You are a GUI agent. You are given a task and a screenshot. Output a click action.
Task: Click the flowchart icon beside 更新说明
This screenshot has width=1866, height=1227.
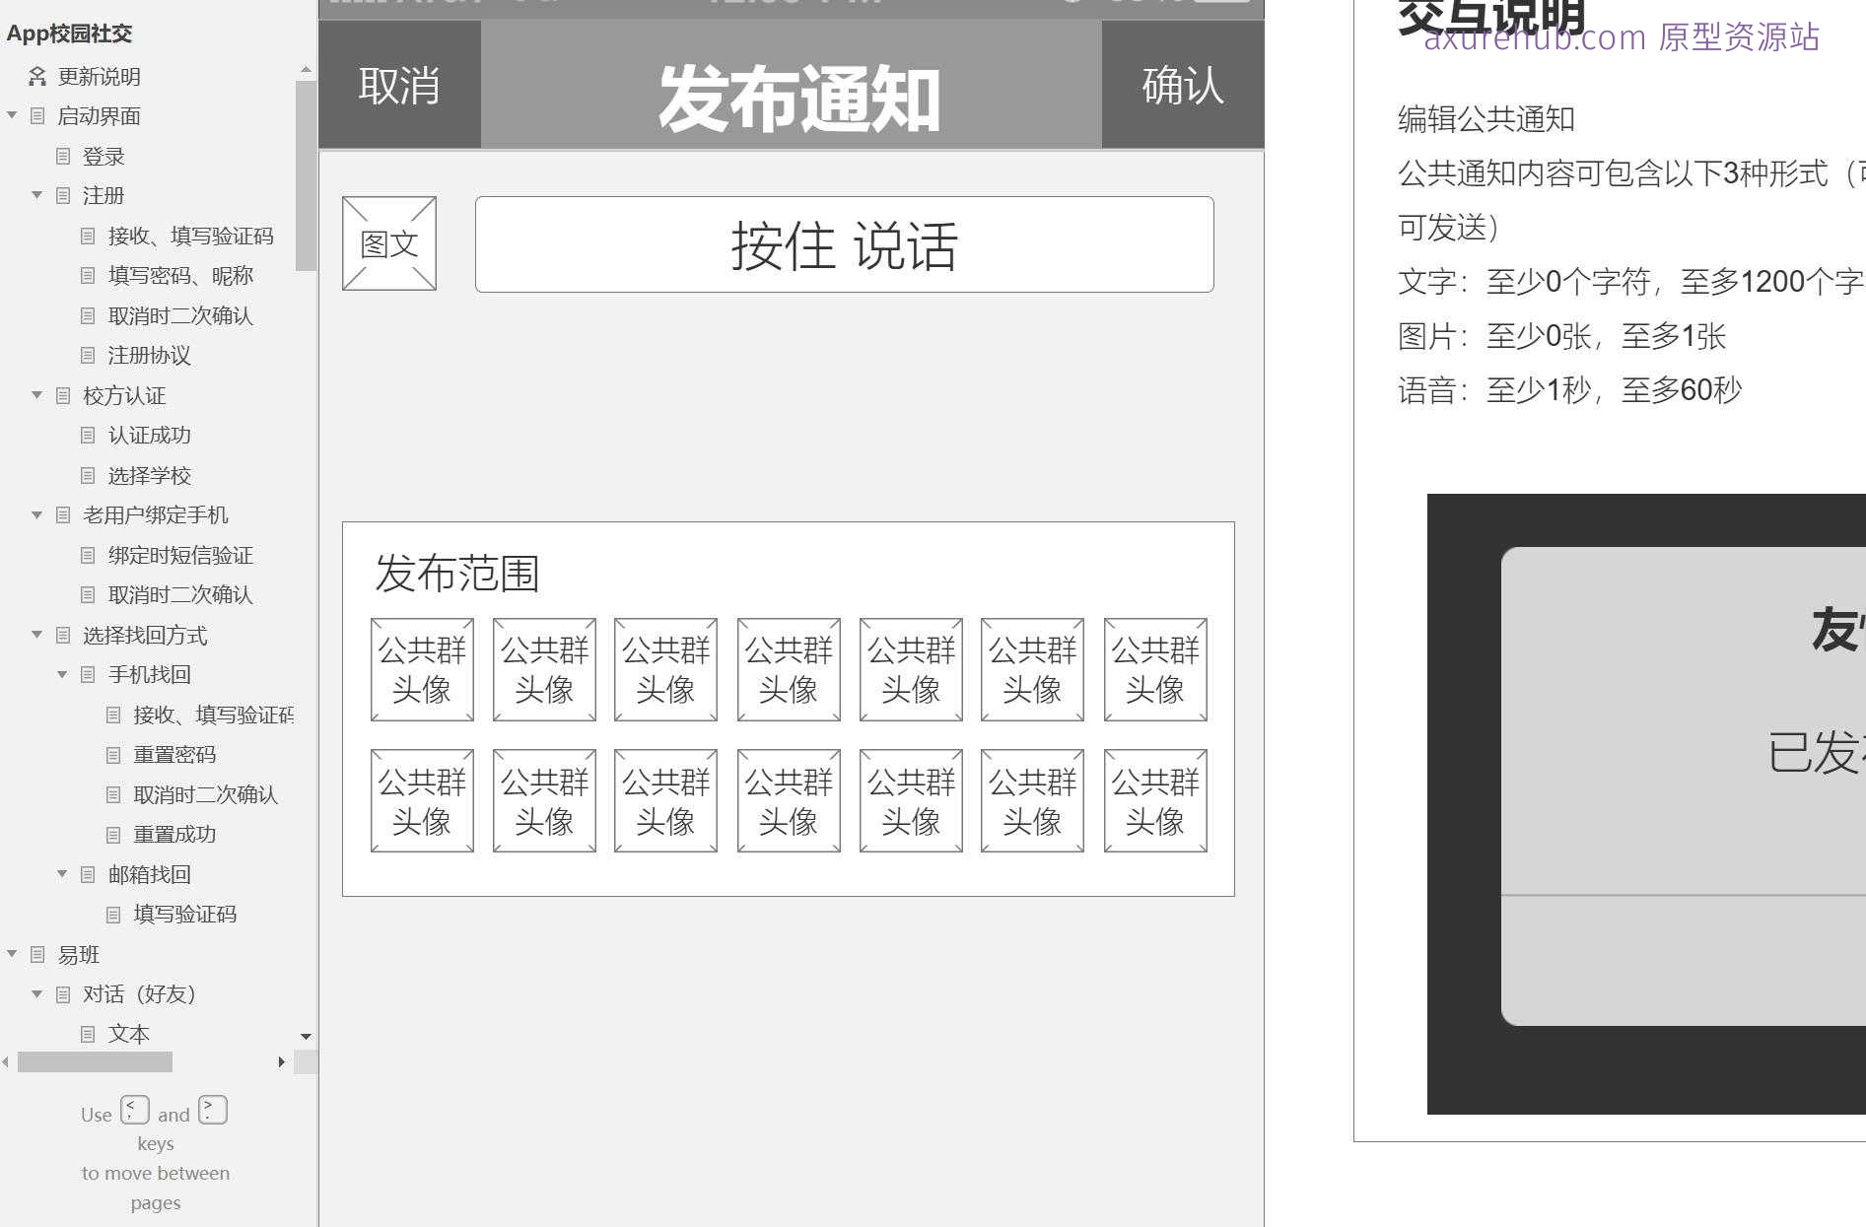(x=36, y=76)
